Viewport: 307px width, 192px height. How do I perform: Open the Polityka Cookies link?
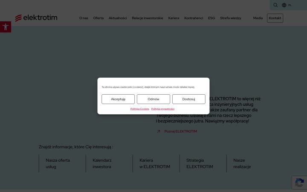pos(139,109)
